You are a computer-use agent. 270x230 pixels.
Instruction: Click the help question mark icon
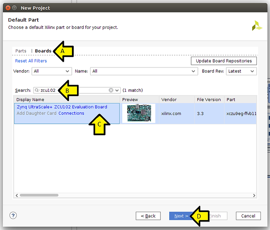coord(13,215)
